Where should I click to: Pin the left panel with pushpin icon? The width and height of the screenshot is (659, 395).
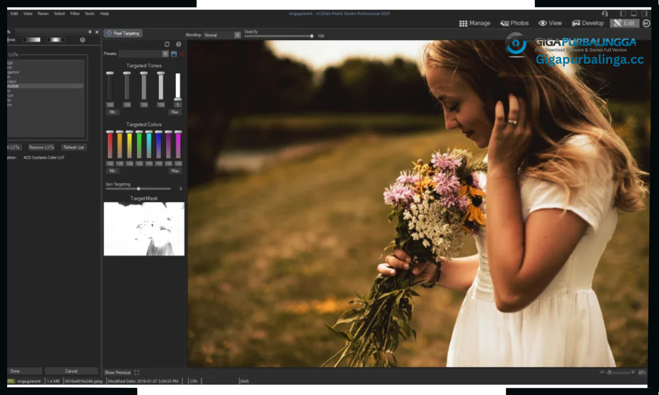pos(90,32)
